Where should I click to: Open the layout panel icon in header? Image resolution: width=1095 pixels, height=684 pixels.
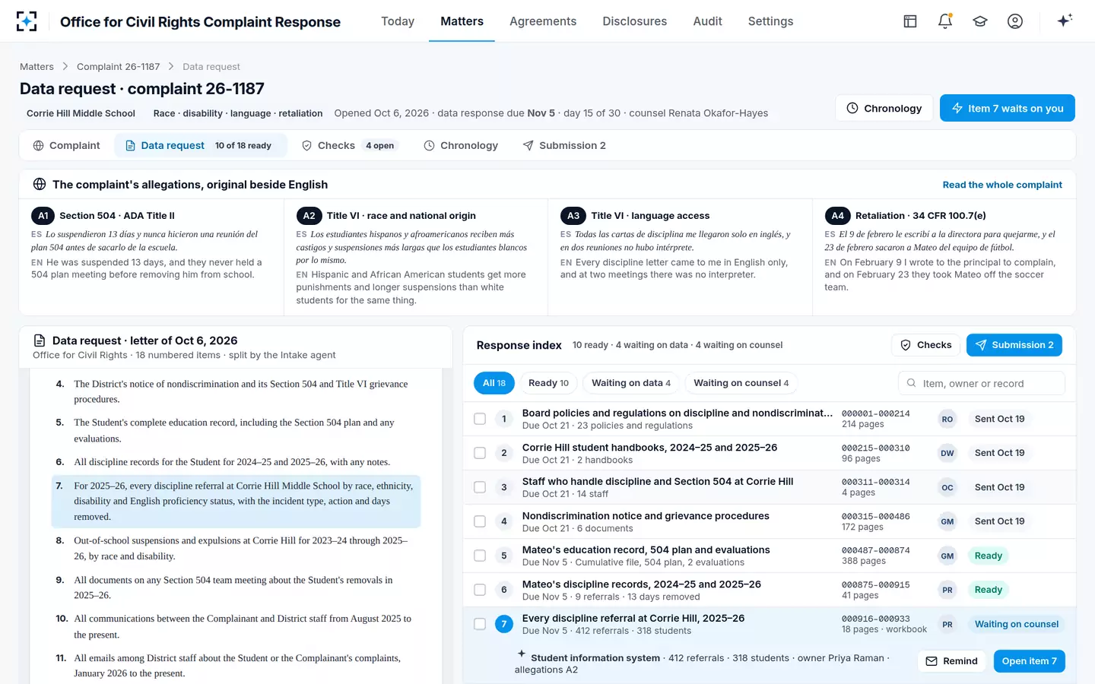910,21
